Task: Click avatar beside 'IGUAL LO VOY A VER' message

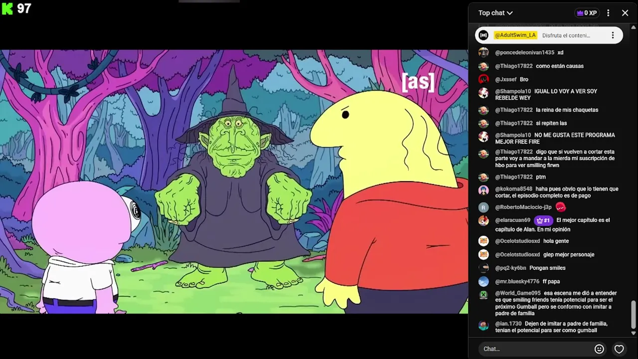Action: 483,93
